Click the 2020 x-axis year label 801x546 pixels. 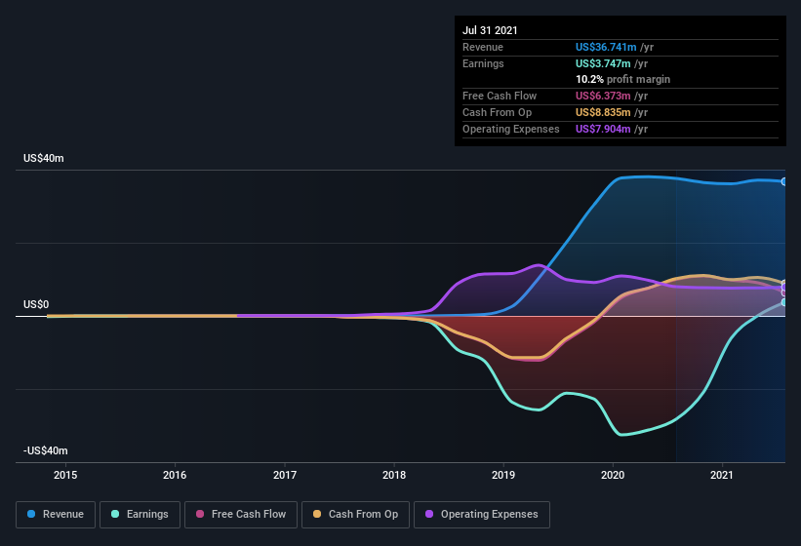[613, 475]
